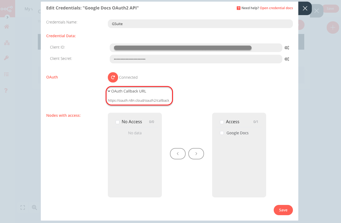The image size is (341, 223).
Task: Expand the n8n logo sidebar arrow
Action: pyautogui.click(x=8, y=17)
